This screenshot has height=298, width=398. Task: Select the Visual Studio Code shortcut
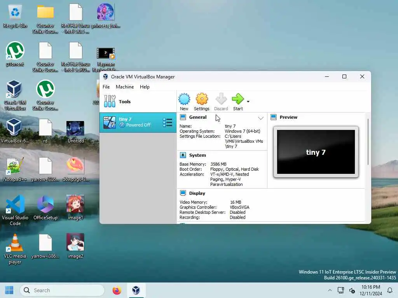tap(15, 211)
